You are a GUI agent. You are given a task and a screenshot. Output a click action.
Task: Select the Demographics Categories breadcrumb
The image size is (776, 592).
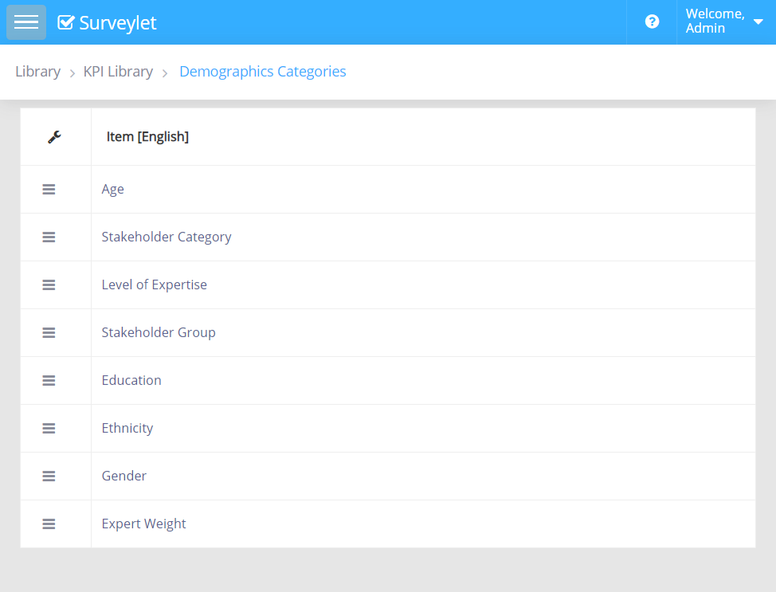pyautogui.click(x=262, y=72)
